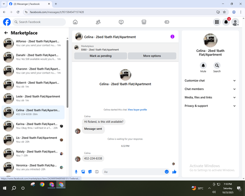This screenshot has width=245, height=196.
Task: Mute this chat with the bell icon
Action: 203,66
